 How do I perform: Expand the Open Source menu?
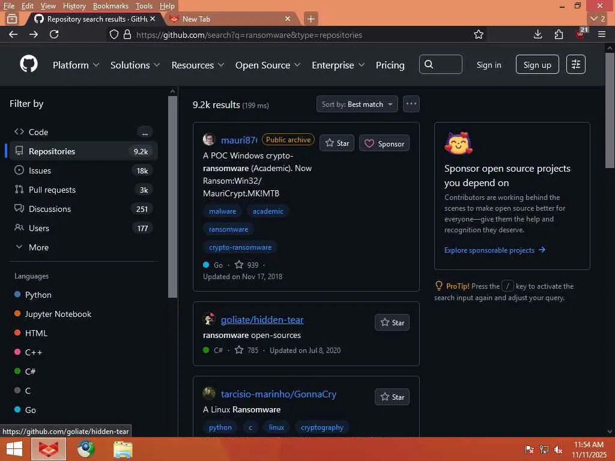pyautogui.click(x=268, y=65)
